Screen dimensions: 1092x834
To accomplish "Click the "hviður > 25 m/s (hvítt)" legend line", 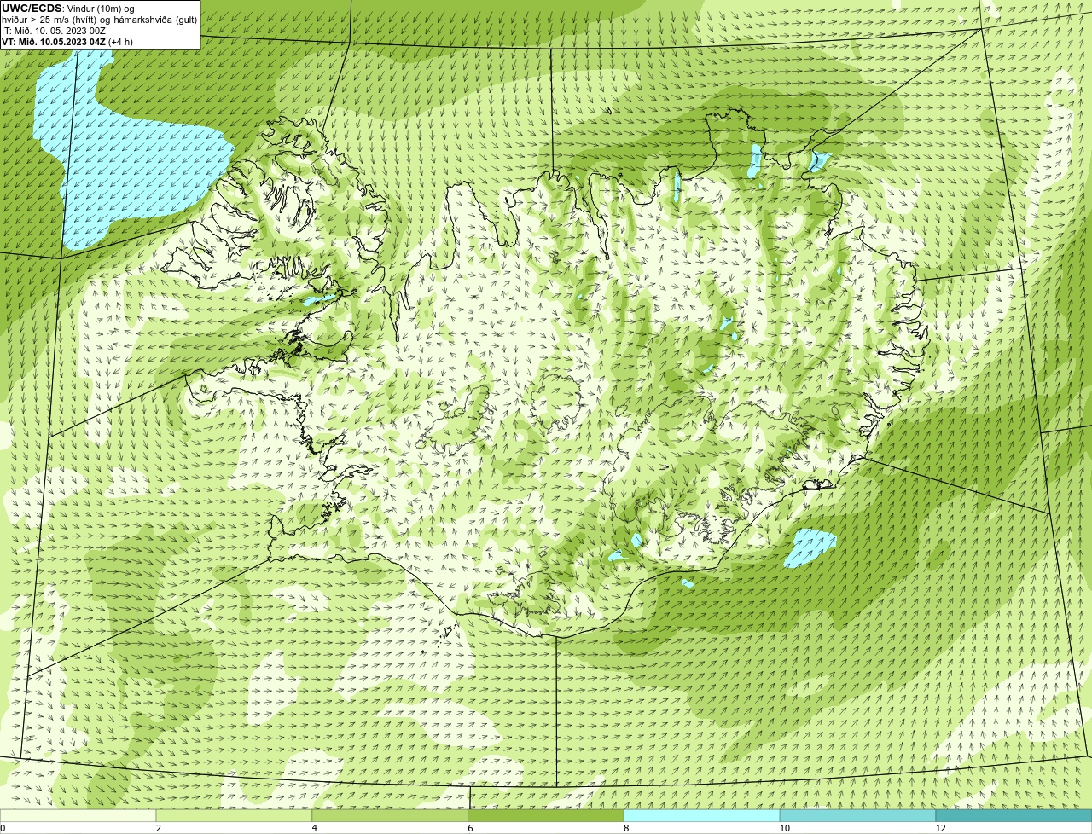I will [100, 20].
